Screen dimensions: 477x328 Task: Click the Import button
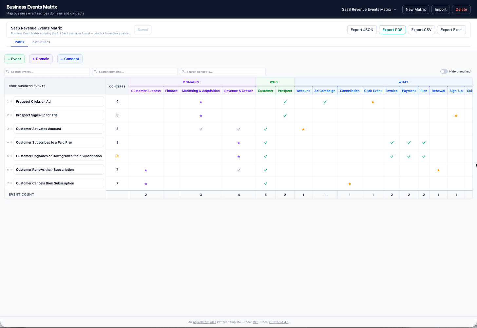[441, 9]
